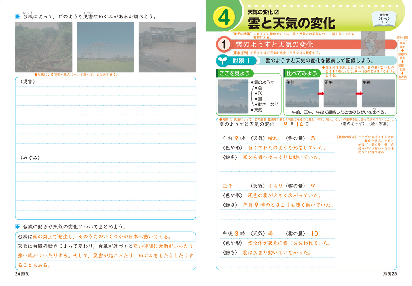This screenshot has width=412, height=286.
Task: Click the cloud amount 10 for 午後3時
Action: pyautogui.click(x=315, y=233)
